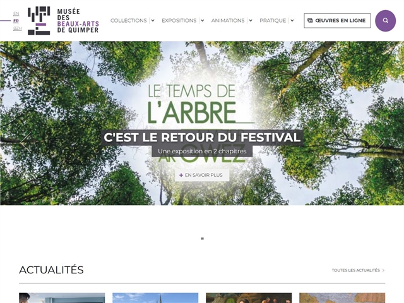Viewport: 404px width, 303px height.
Task: Click the first news thumbnail under Actualités
Action: tap(62, 298)
